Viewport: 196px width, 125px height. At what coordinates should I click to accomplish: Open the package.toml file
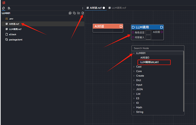(x=15, y=40)
